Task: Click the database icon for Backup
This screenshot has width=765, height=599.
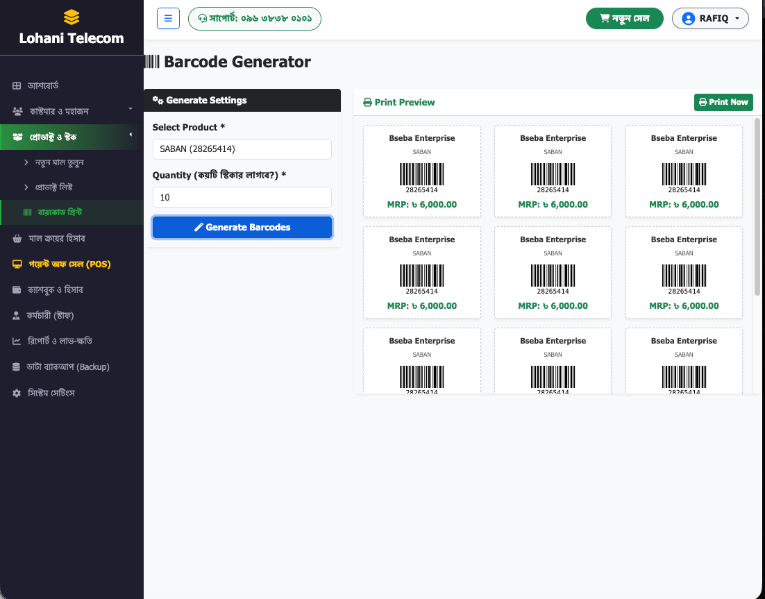Action: pos(16,366)
